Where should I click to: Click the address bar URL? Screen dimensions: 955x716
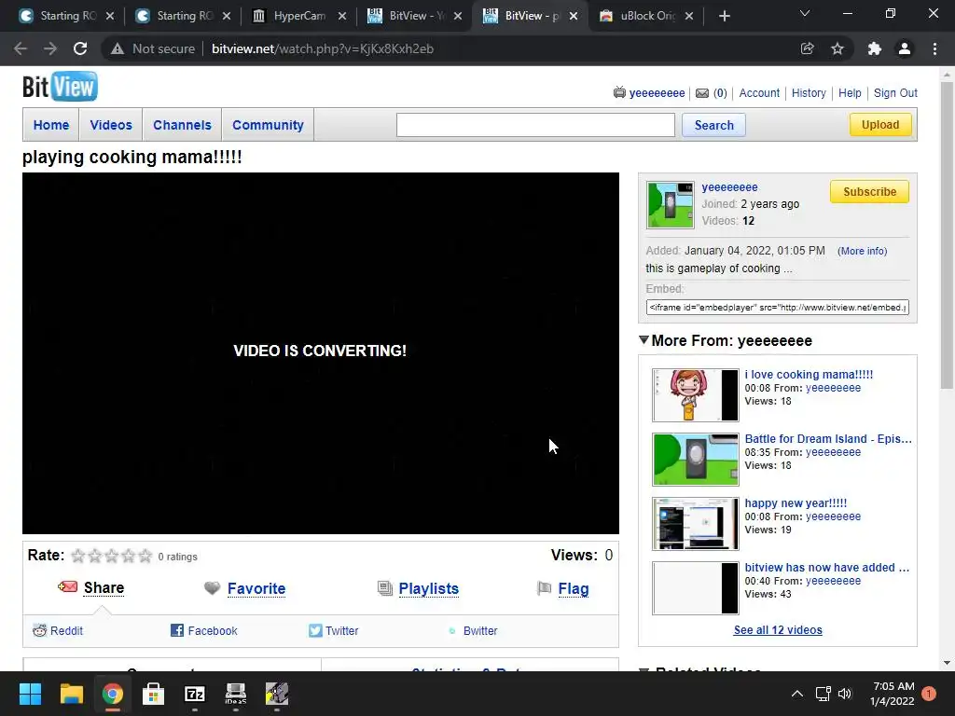(322, 48)
